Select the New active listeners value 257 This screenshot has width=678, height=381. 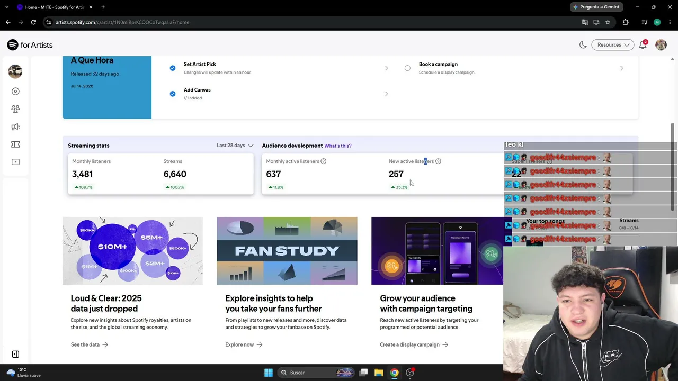[396, 174]
